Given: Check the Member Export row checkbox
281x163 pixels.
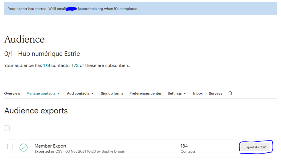Looking at the screenshot, I should (10, 146).
